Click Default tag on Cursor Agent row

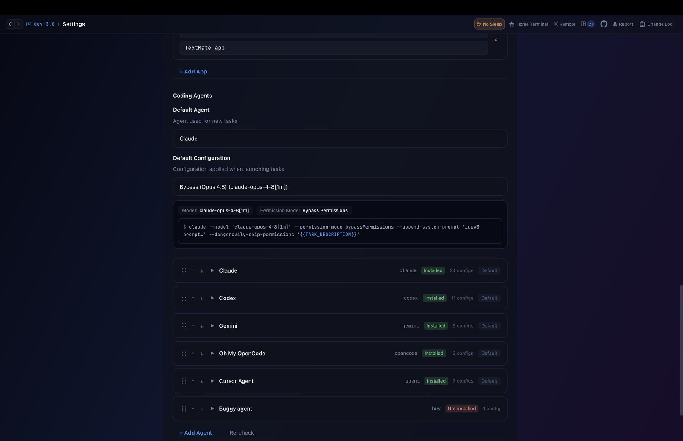tap(489, 381)
